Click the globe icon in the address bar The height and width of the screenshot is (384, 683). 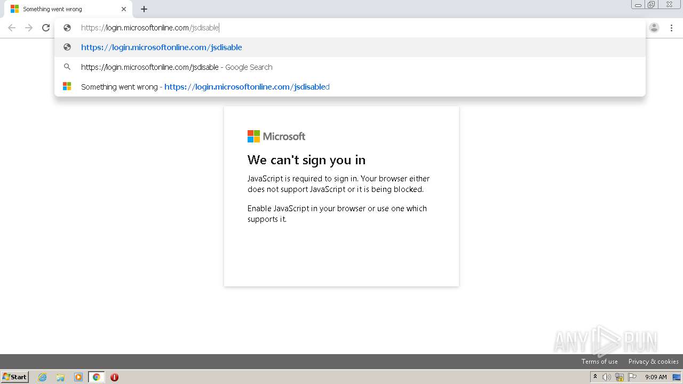point(67,28)
